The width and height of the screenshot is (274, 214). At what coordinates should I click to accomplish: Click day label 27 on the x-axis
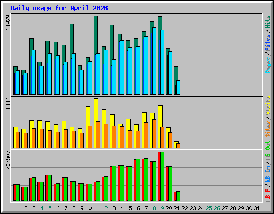click(225, 208)
